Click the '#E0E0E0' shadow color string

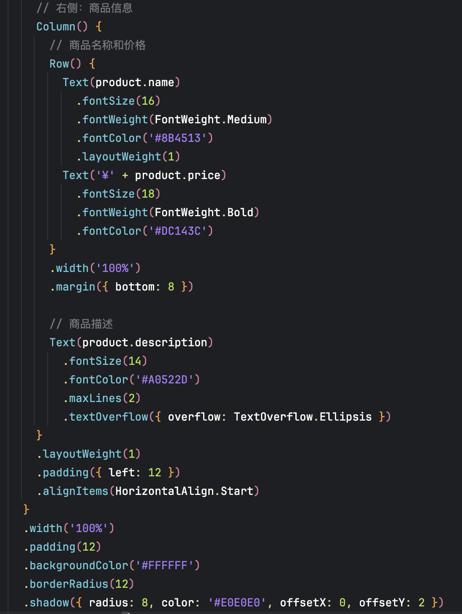click(237, 603)
